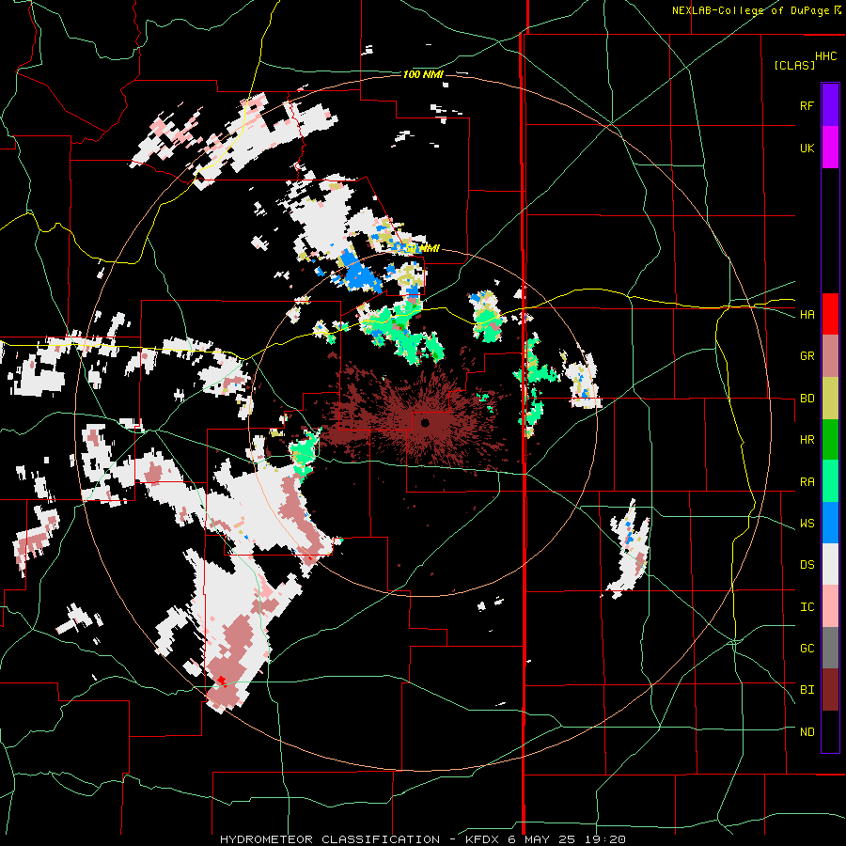This screenshot has height=846, width=846.
Task: Click the red hail pixel cluster
Action: coord(221,681)
